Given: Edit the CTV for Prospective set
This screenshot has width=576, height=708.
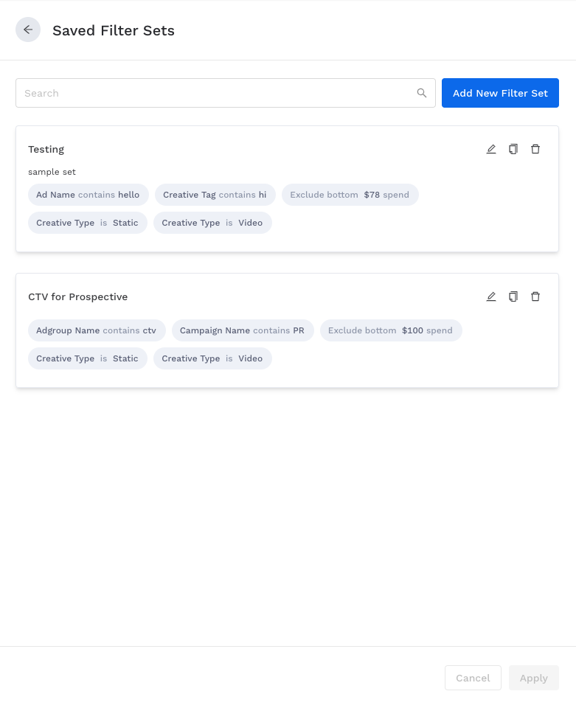Looking at the screenshot, I should (x=491, y=296).
